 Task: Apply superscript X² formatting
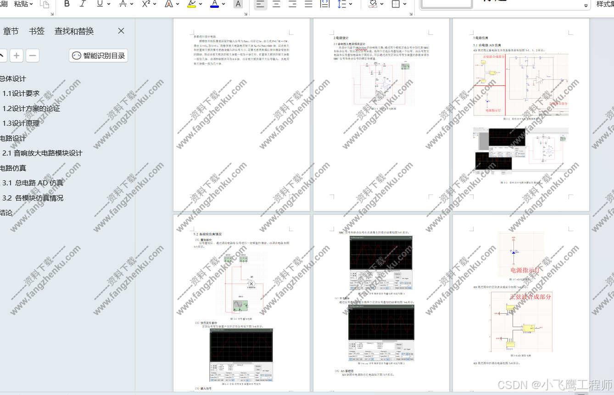click(x=146, y=4)
